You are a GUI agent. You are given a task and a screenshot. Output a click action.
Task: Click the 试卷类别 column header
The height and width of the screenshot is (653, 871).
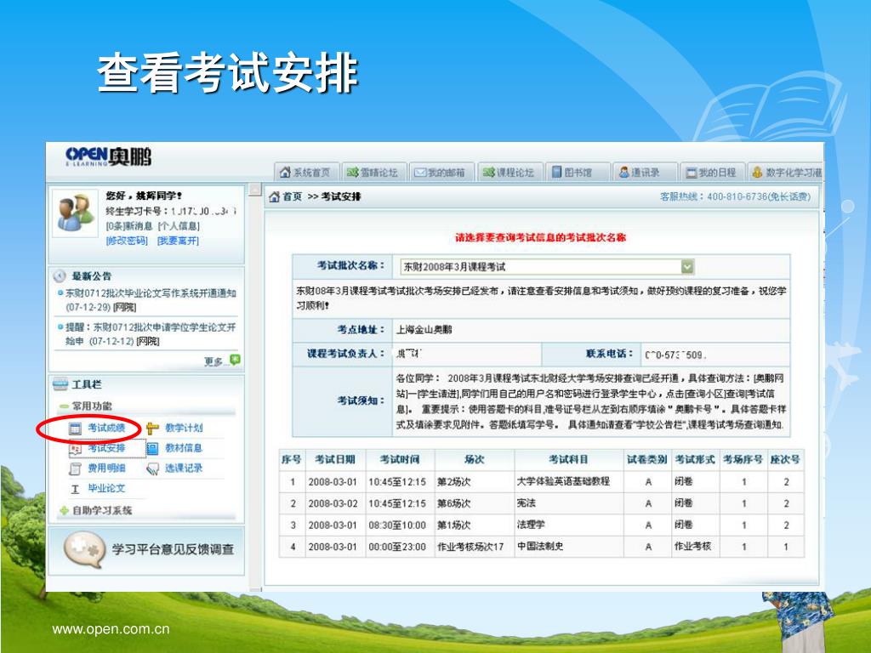(x=646, y=459)
